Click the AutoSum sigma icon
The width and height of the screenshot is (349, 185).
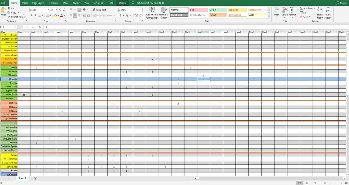(301, 8)
